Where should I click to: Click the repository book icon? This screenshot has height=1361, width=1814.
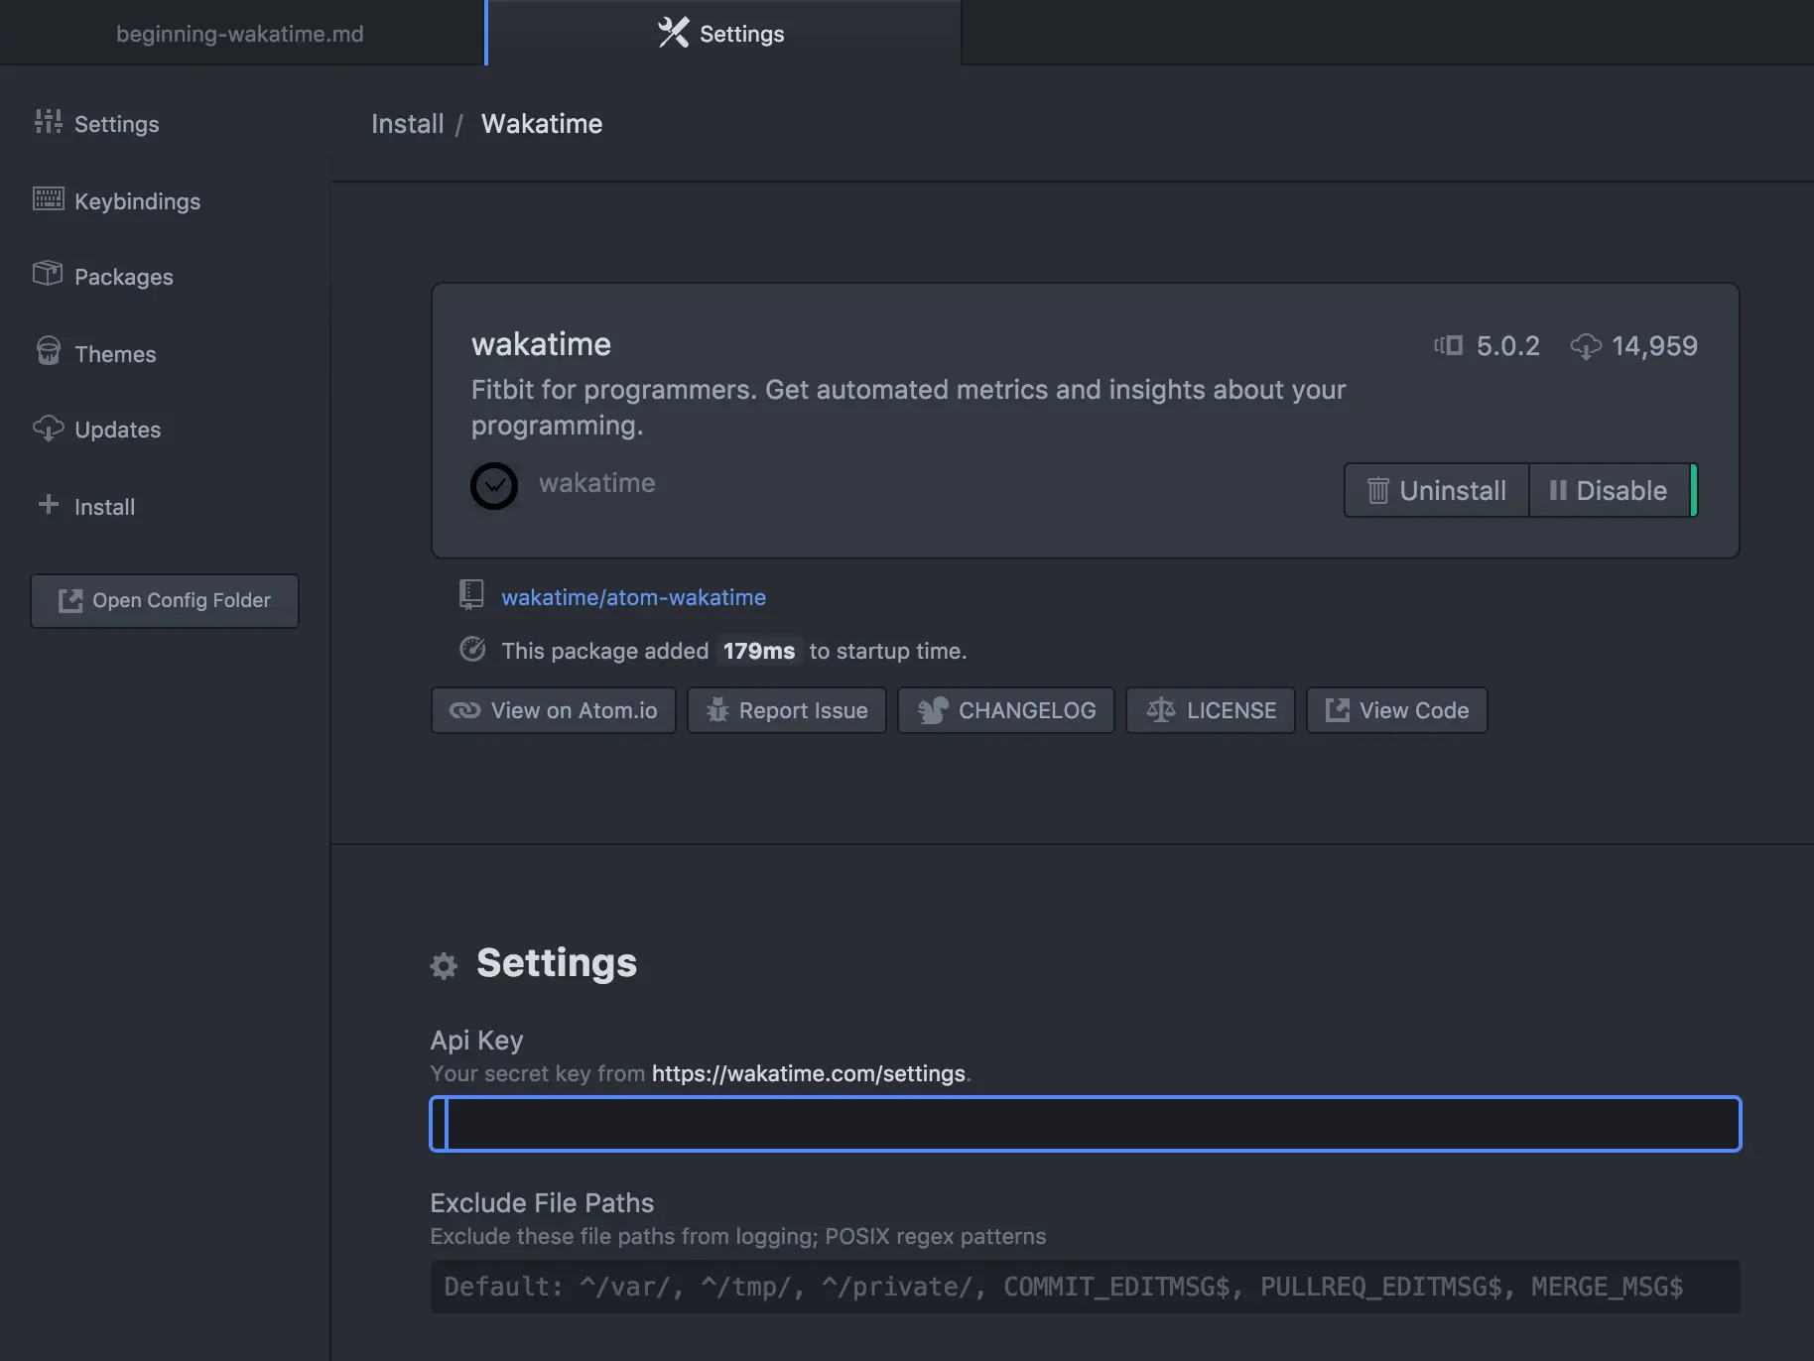click(x=471, y=595)
